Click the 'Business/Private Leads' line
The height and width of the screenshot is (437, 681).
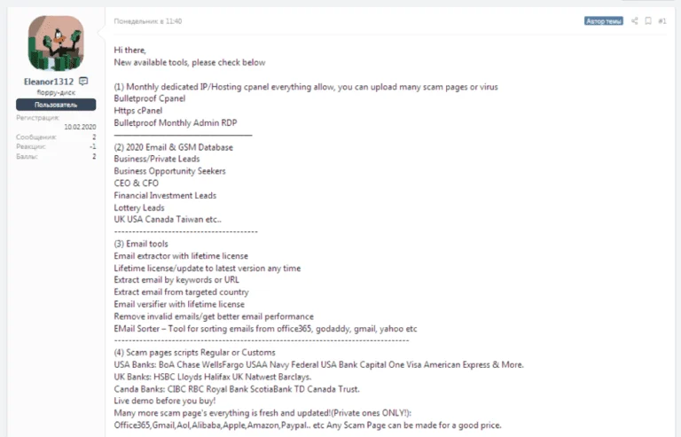[157, 159]
